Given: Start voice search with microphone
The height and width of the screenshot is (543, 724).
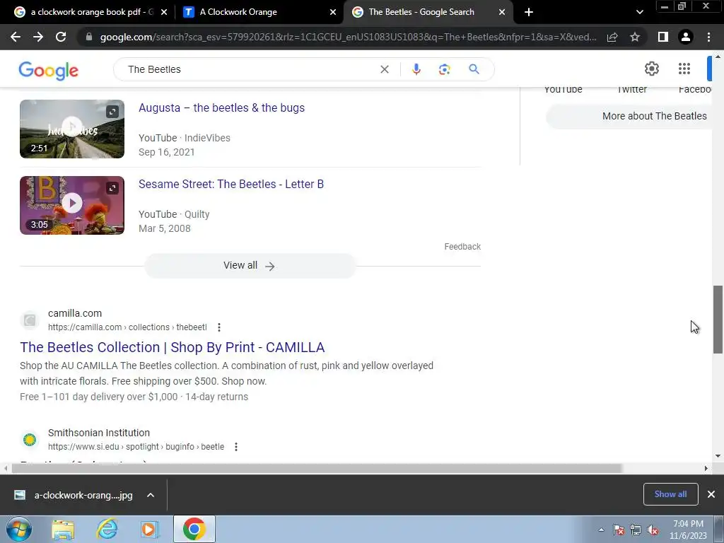Looking at the screenshot, I should click(x=416, y=69).
